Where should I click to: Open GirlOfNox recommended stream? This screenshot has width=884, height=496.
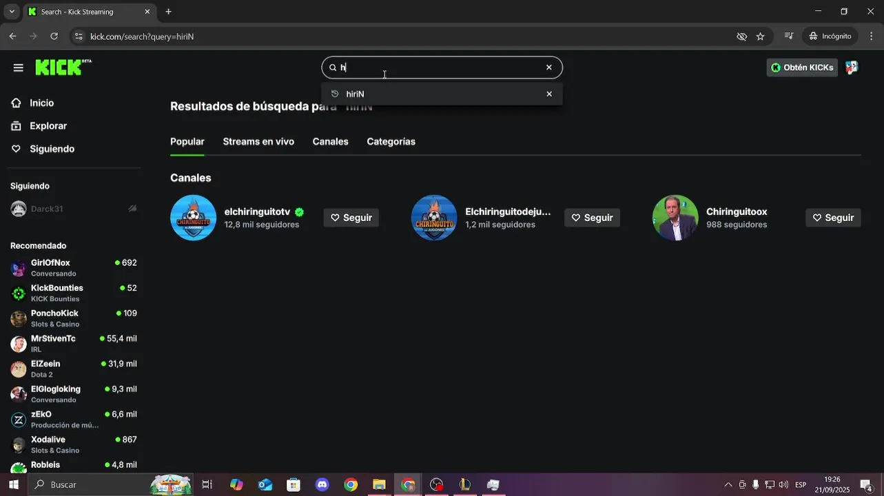[x=74, y=268]
